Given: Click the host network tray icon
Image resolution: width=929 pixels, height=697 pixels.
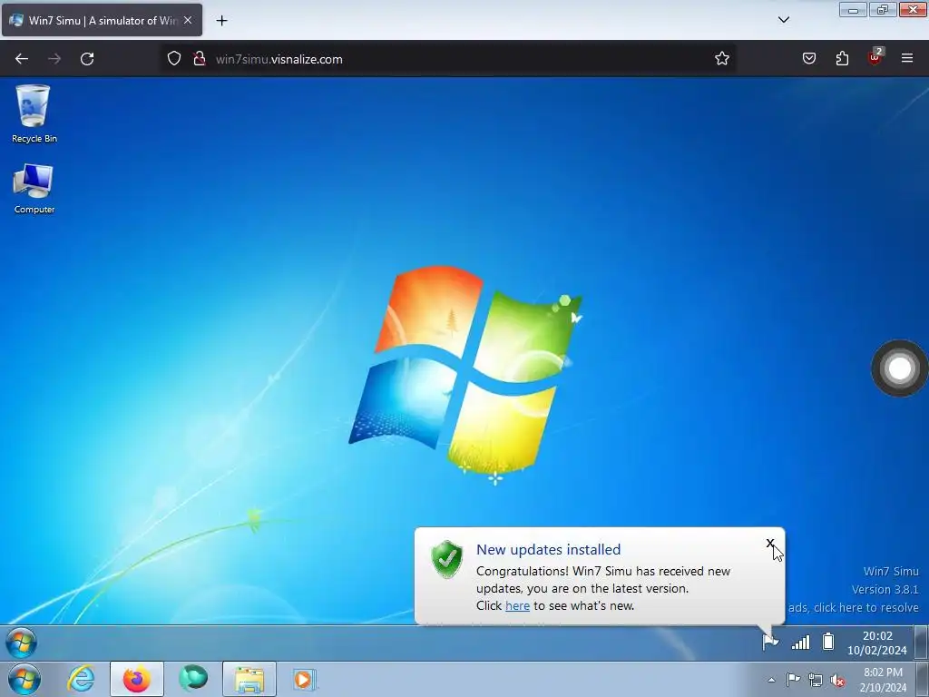Looking at the screenshot, I should [816, 681].
